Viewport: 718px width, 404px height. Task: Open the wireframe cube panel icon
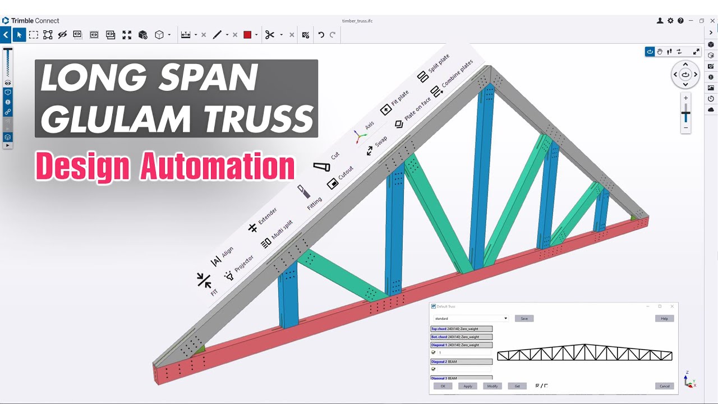point(711,56)
